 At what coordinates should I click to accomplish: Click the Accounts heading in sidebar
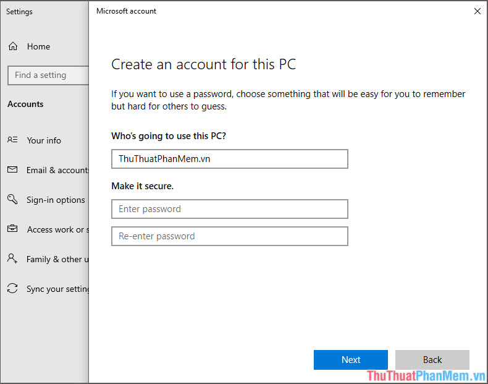[25, 104]
